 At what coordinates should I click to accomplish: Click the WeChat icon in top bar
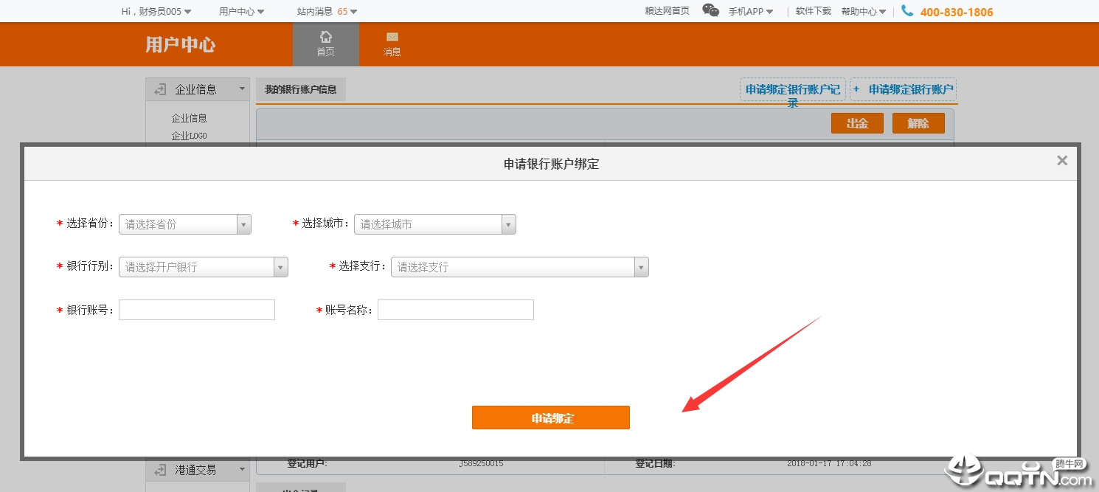(x=710, y=10)
